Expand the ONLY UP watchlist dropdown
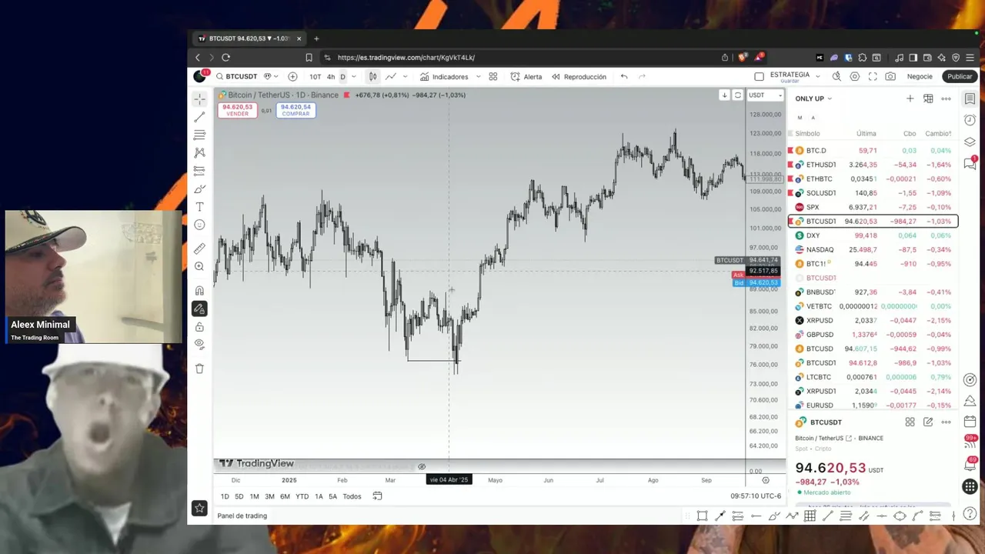 (813, 98)
